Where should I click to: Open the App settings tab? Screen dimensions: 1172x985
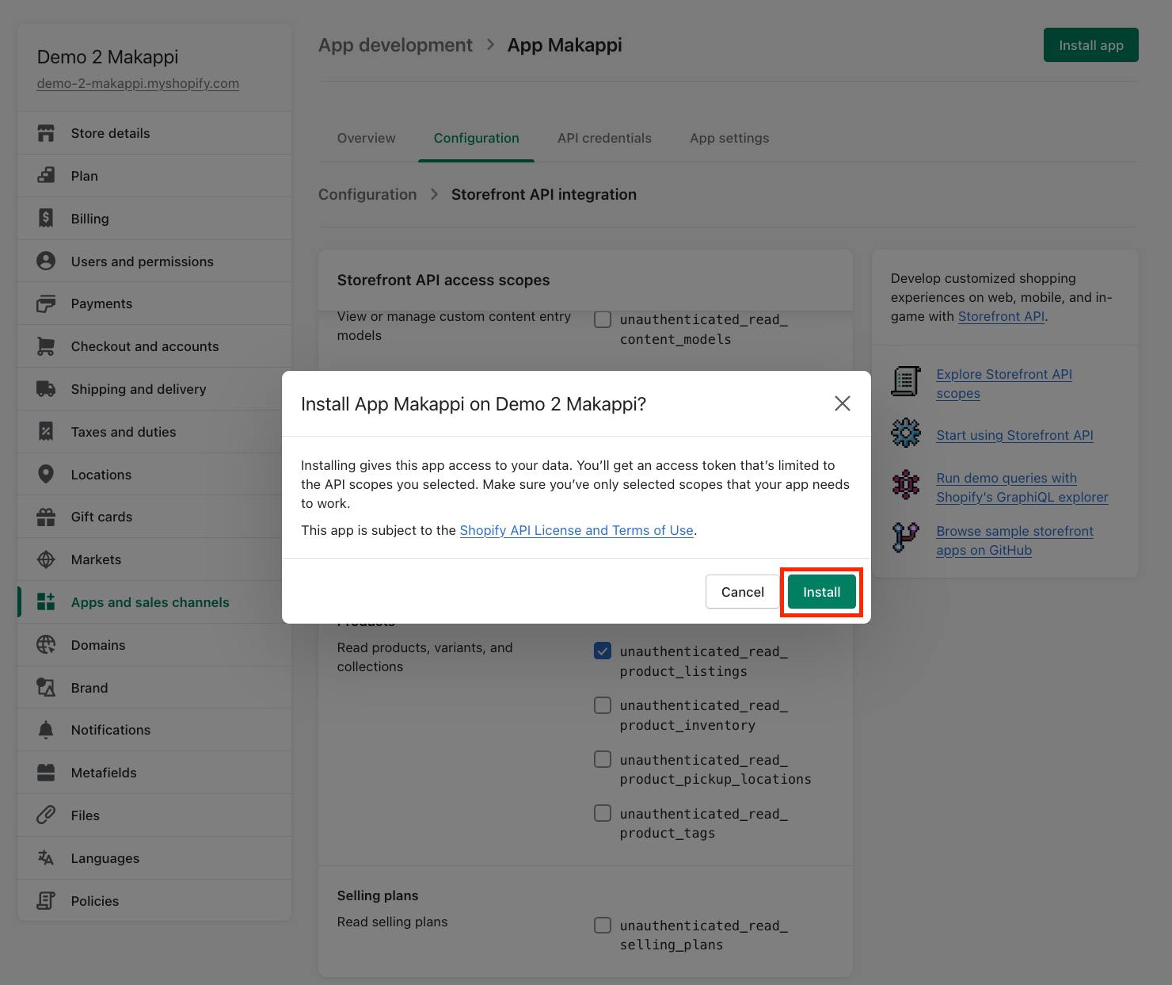tap(729, 138)
